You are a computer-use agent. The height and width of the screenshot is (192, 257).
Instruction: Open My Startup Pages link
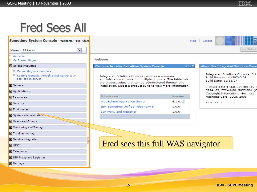click(x=24, y=60)
